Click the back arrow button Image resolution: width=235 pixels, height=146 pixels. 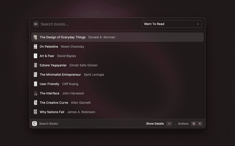[36, 24]
